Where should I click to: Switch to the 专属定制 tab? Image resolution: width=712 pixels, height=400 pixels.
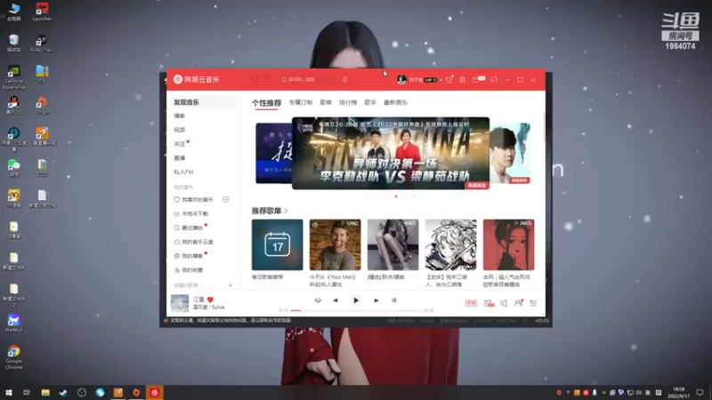click(301, 102)
